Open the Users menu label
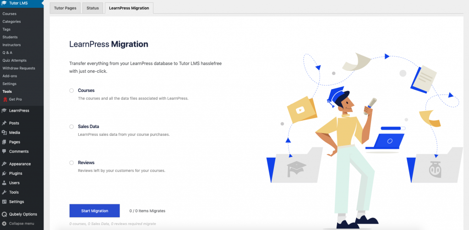The height and width of the screenshot is (230, 469). coord(14,183)
